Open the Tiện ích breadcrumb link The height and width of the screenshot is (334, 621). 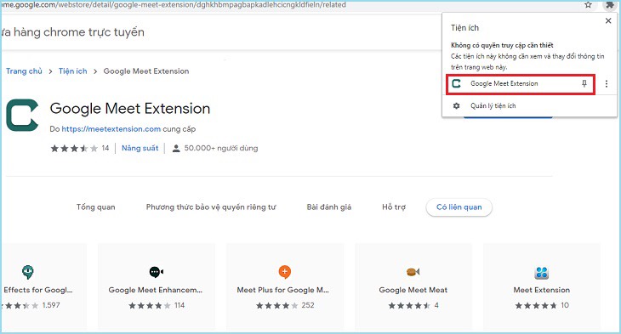(x=73, y=71)
